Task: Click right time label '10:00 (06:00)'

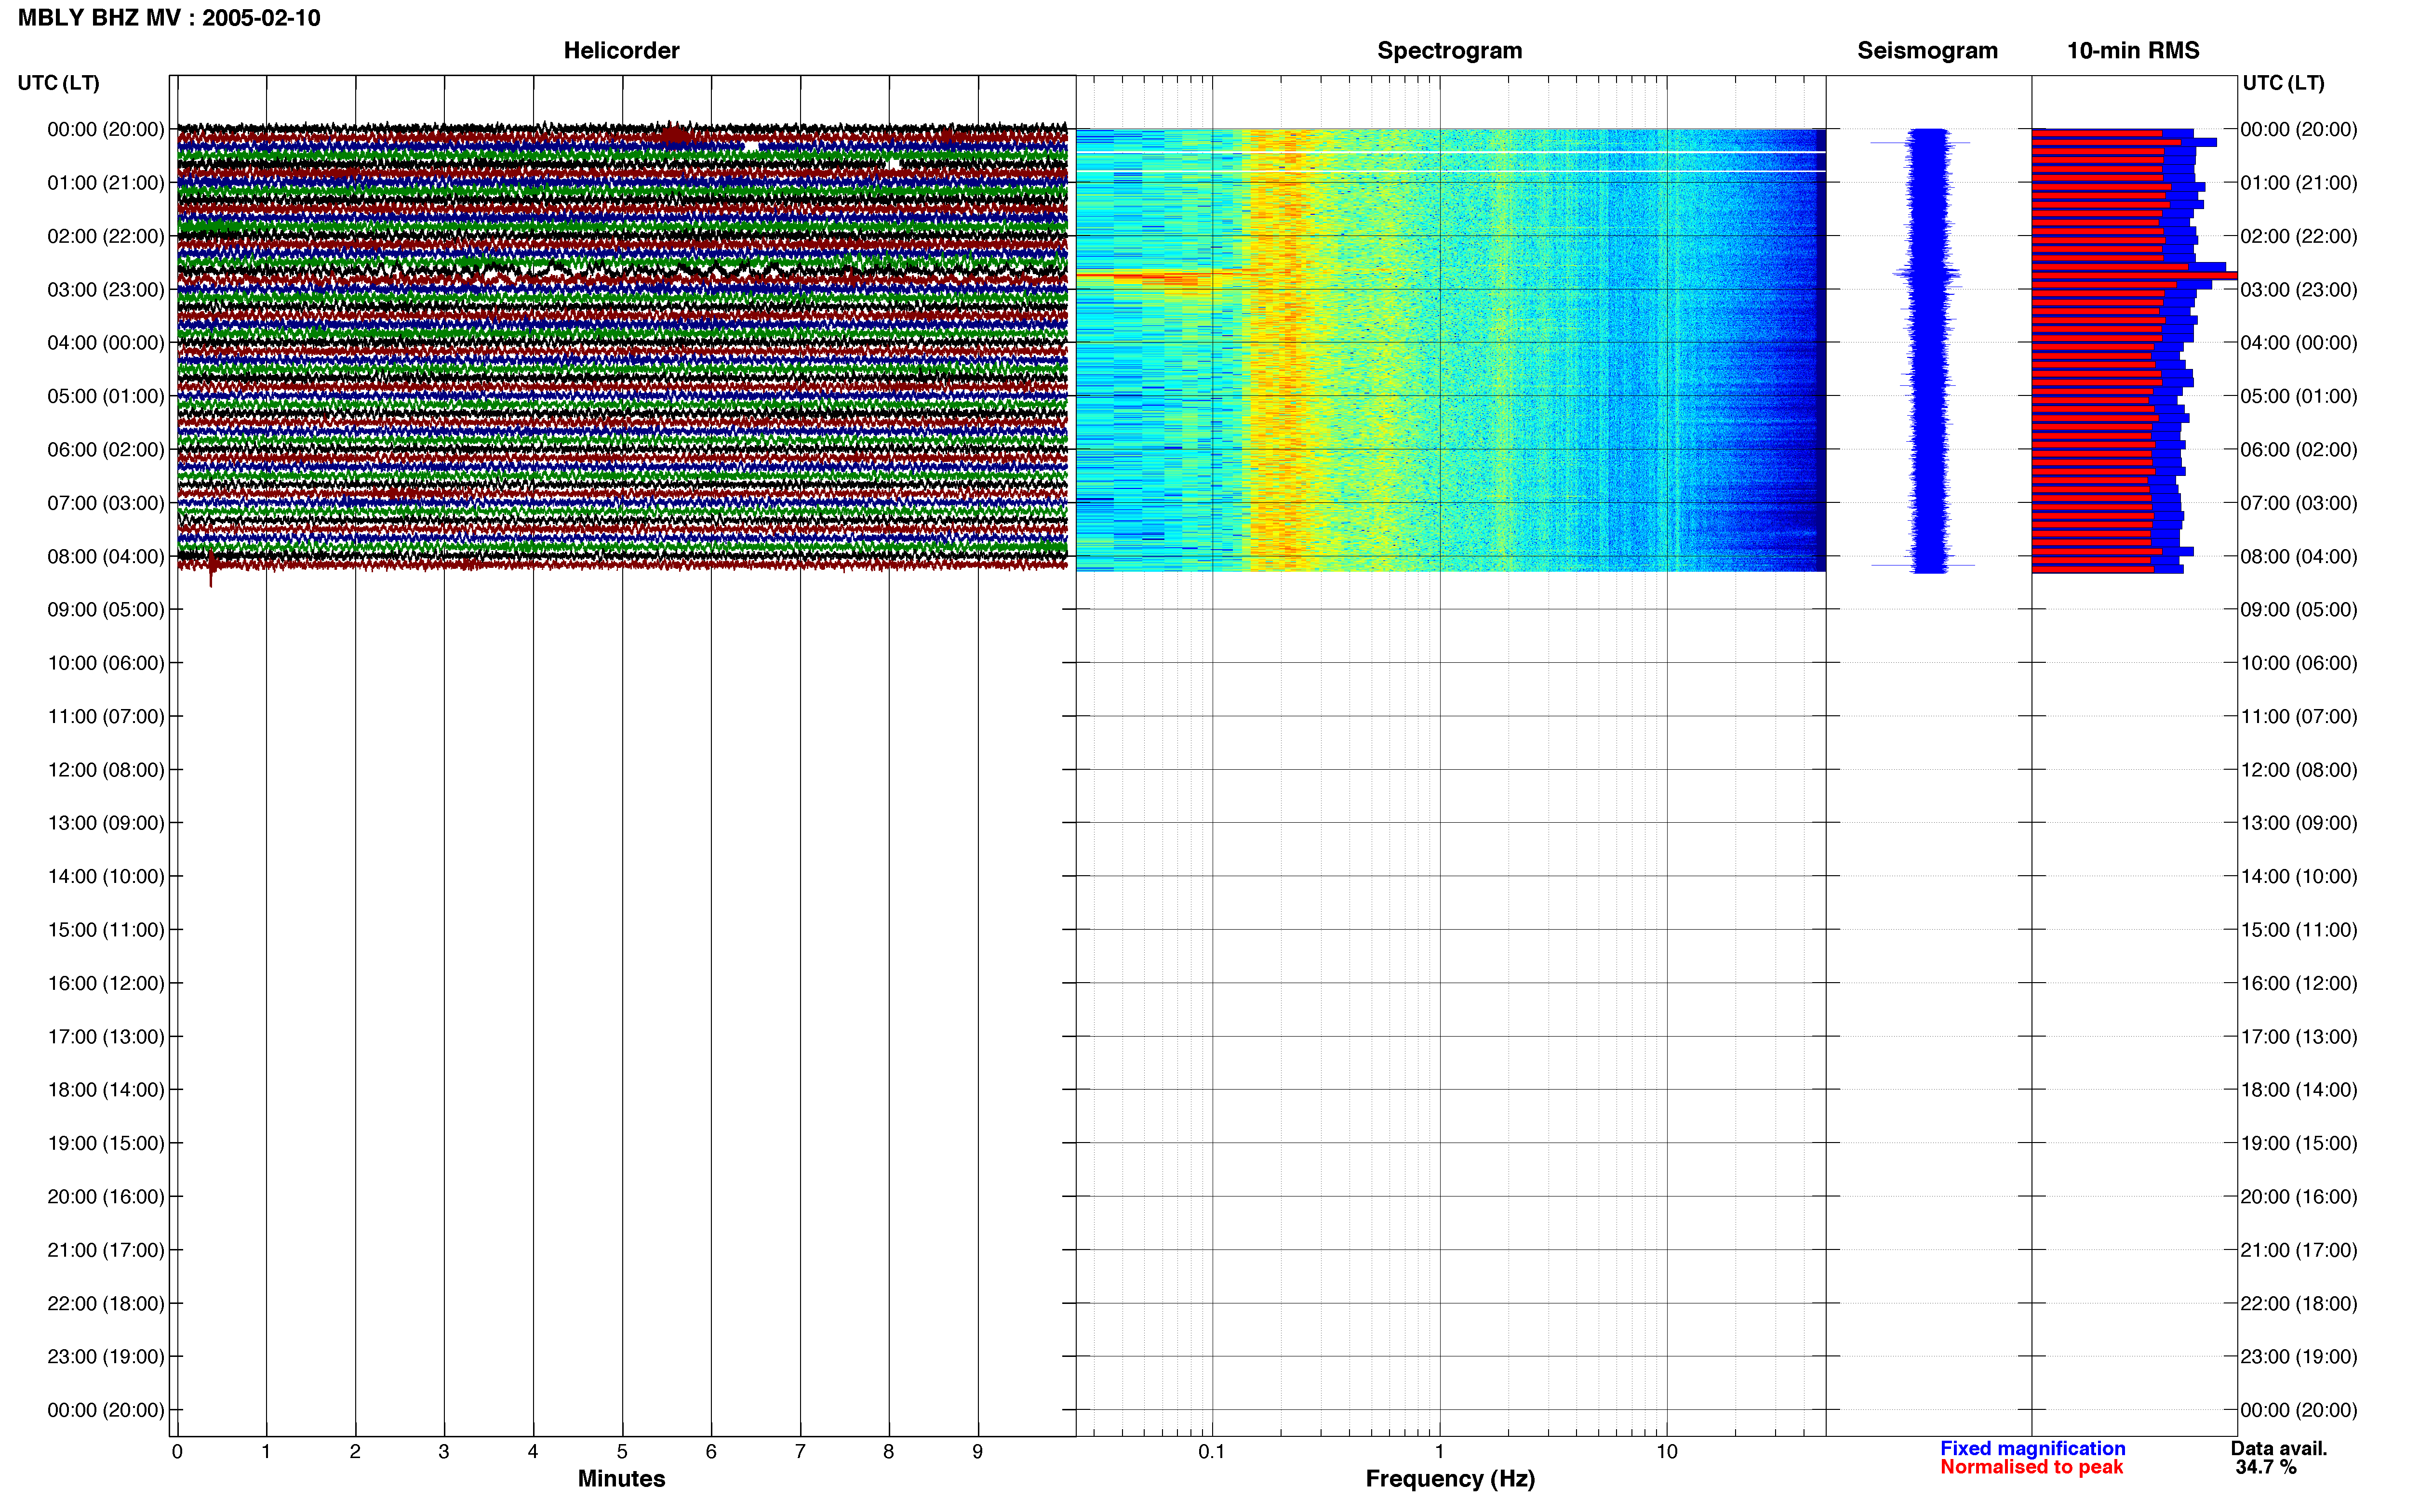Action: 2299,663
